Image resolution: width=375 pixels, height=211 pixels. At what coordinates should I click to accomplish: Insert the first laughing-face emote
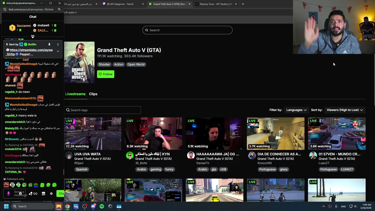(x=6, y=185)
